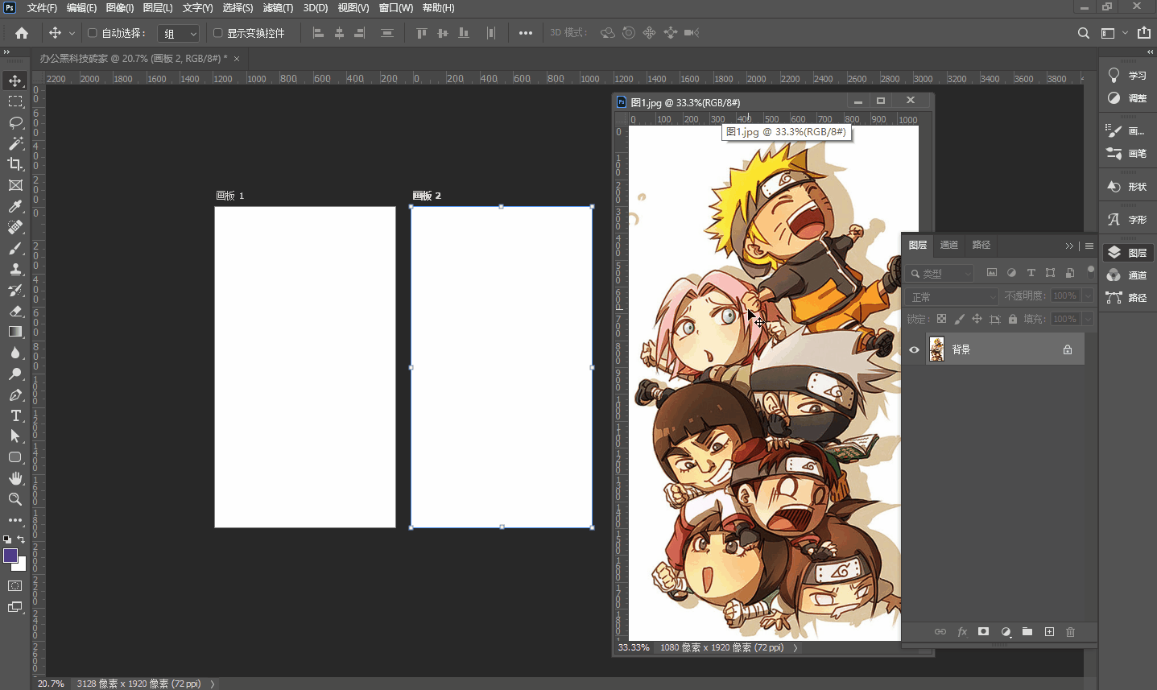The height and width of the screenshot is (690, 1157).
Task: Select the Zoom tool in the toolbox
Action: point(15,499)
